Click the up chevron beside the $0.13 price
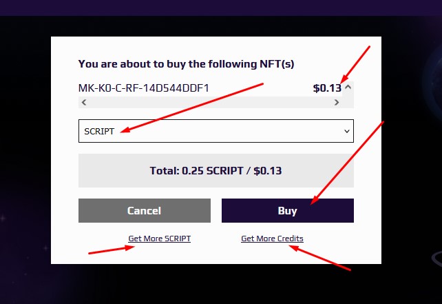Image resolution: width=442 pixels, height=304 pixels. point(348,87)
